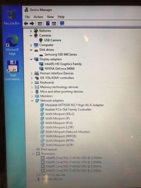Collapse the Cameras category

pyautogui.click(x=31, y=36)
